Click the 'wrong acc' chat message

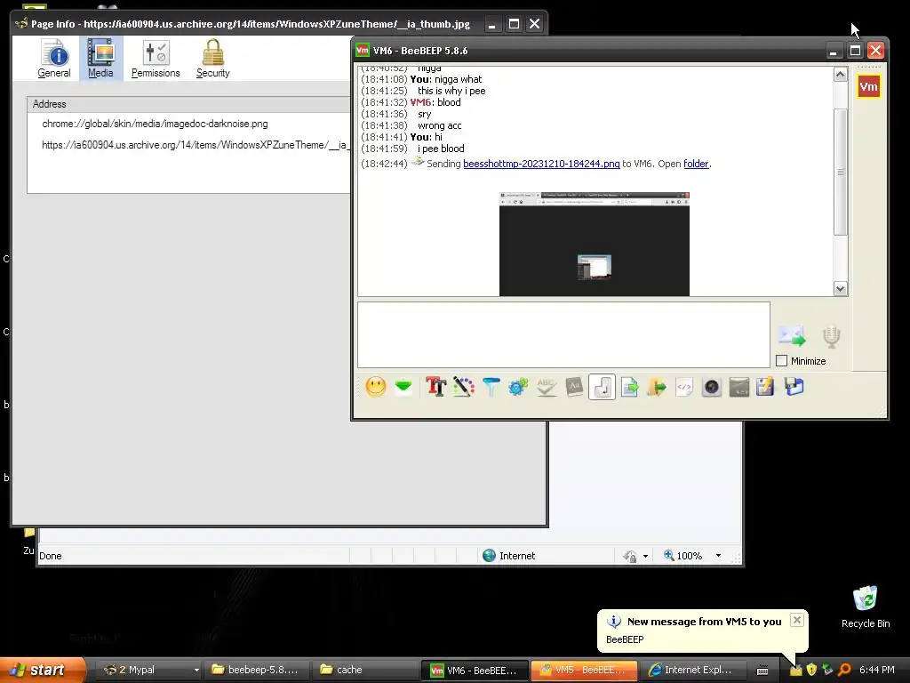tap(439, 125)
